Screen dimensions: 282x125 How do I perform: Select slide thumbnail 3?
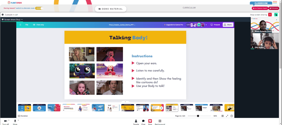tap(54, 108)
